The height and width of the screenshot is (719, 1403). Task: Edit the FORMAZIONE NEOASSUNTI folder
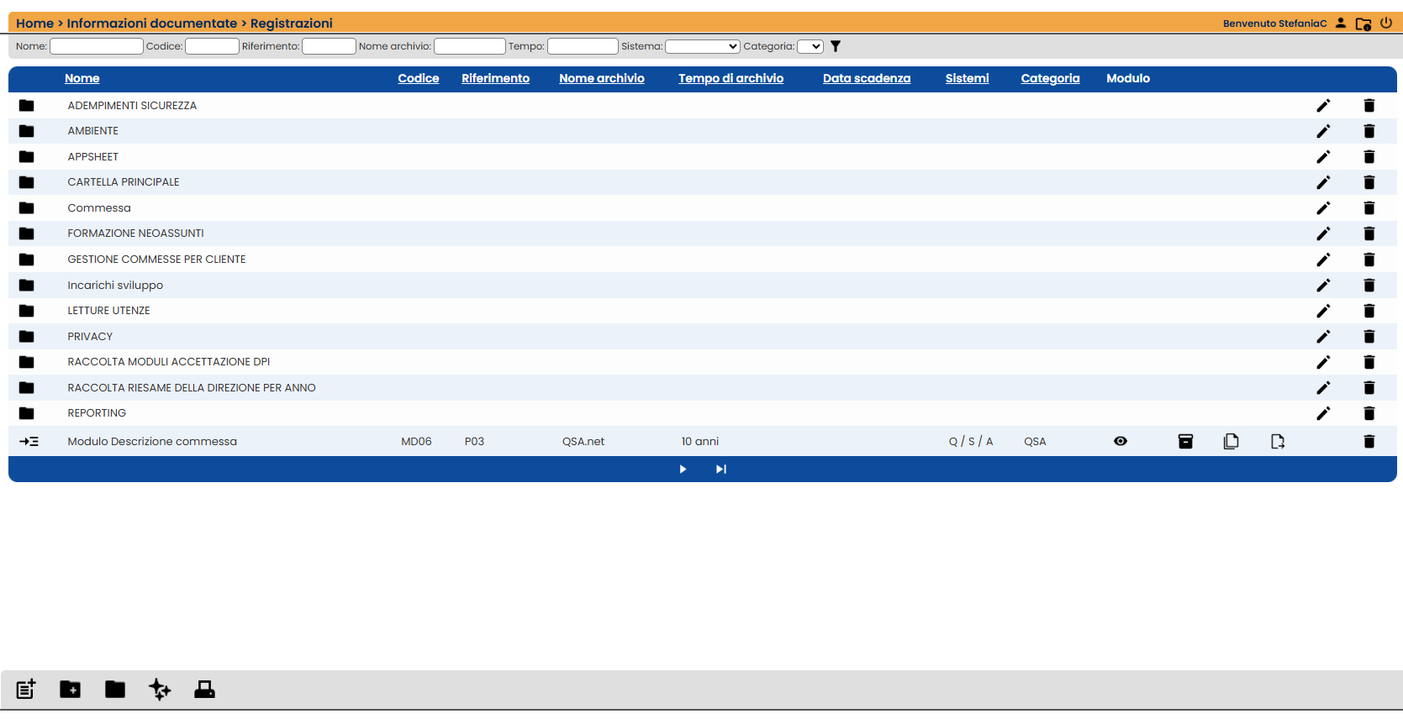click(1323, 234)
